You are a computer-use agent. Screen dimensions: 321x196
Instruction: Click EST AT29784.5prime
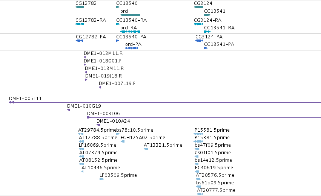pyautogui.click(x=81, y=134)
